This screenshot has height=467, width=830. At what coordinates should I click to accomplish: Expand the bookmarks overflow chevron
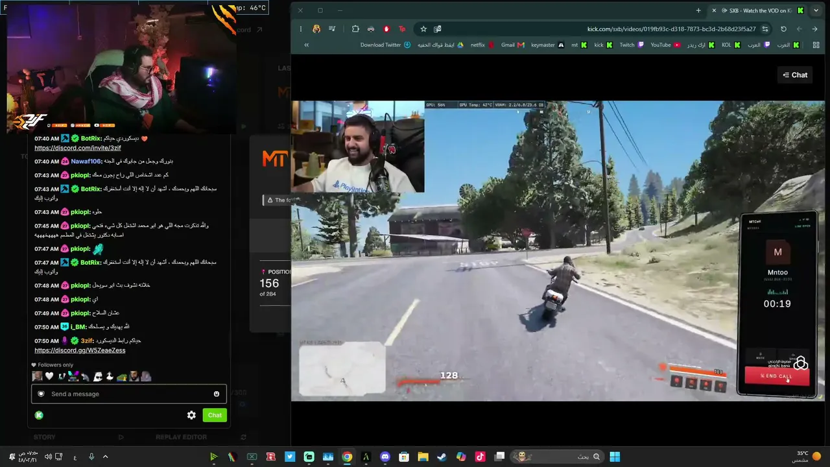[306, 45]
